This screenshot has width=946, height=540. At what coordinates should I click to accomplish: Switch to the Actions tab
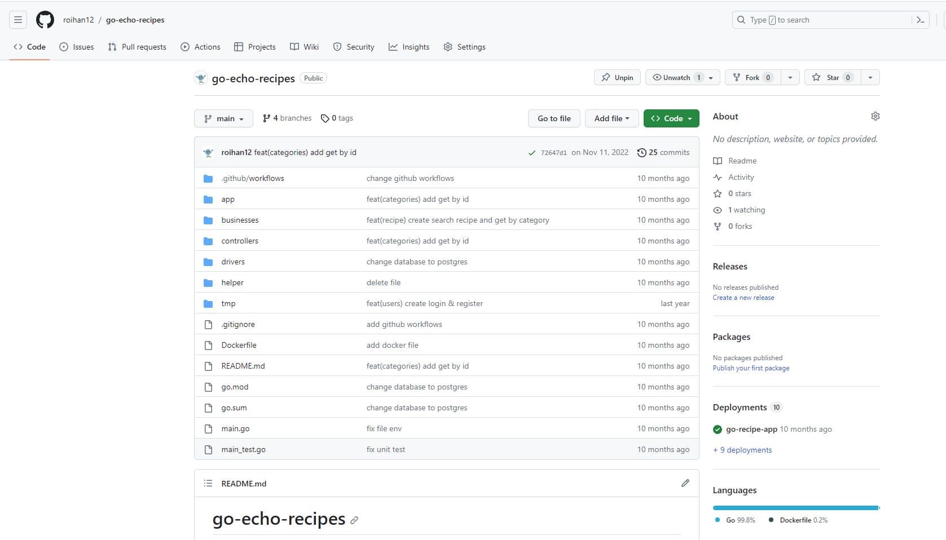(x=200, y=47)
